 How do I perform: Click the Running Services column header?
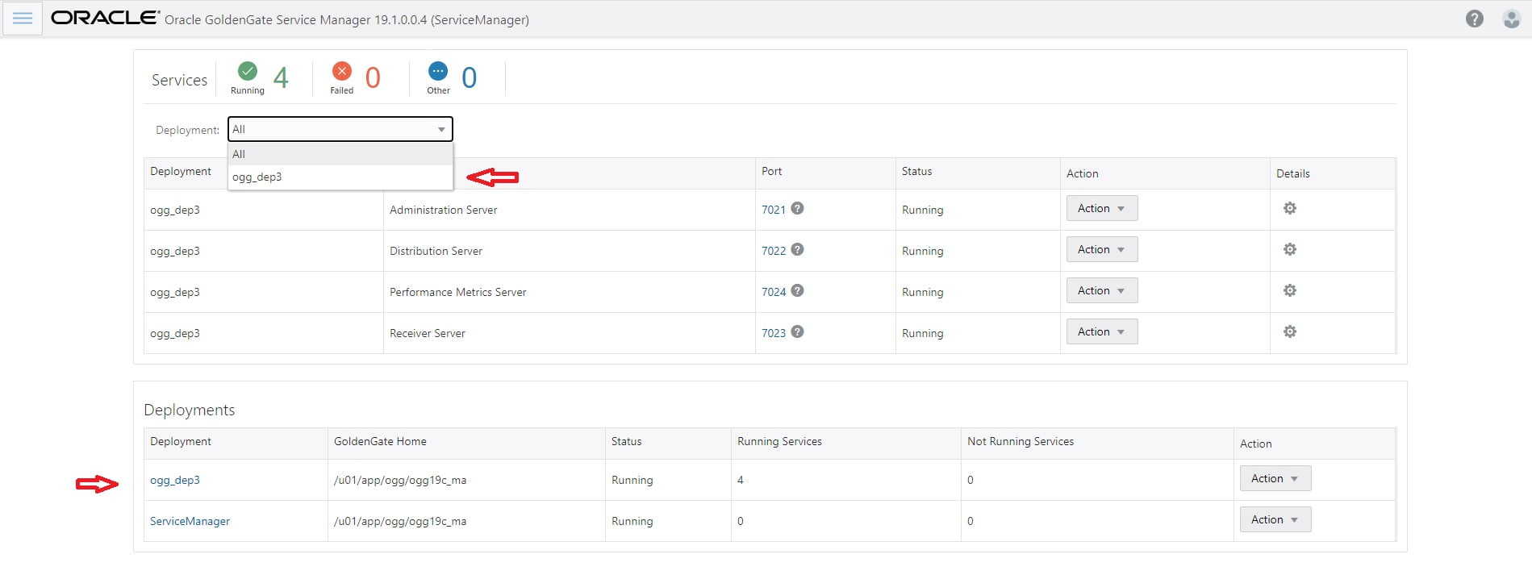click(779, 441)
